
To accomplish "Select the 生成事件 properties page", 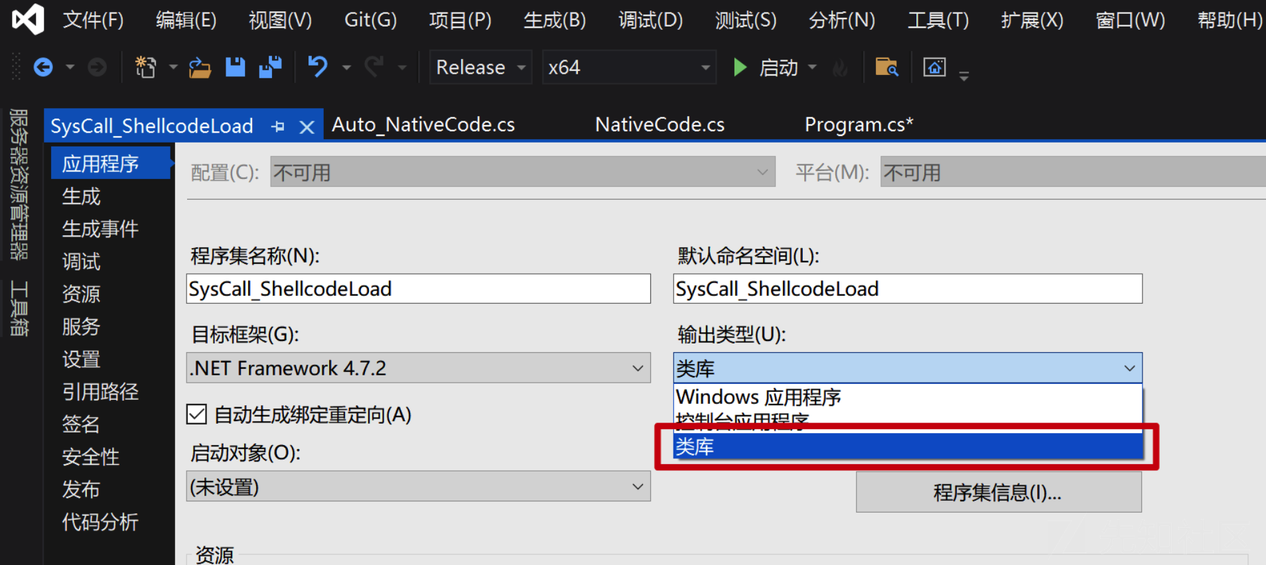I will click(100, 229).
